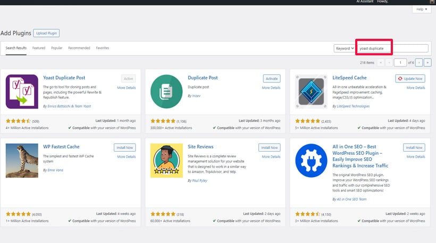Visit author Paul Ryley link
The height and width of the screenshot is (243, 436).
[x=199, y=180]
